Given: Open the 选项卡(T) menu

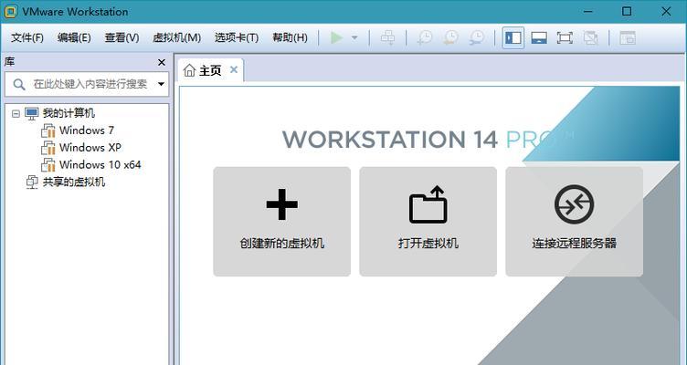Looking at the screenshot, I should point(236,37).
